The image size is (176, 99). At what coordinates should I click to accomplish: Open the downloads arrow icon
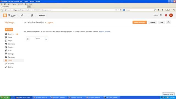tap(158, 10)
